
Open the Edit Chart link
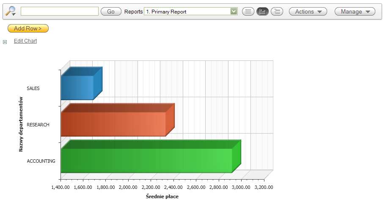pos(25,41)
